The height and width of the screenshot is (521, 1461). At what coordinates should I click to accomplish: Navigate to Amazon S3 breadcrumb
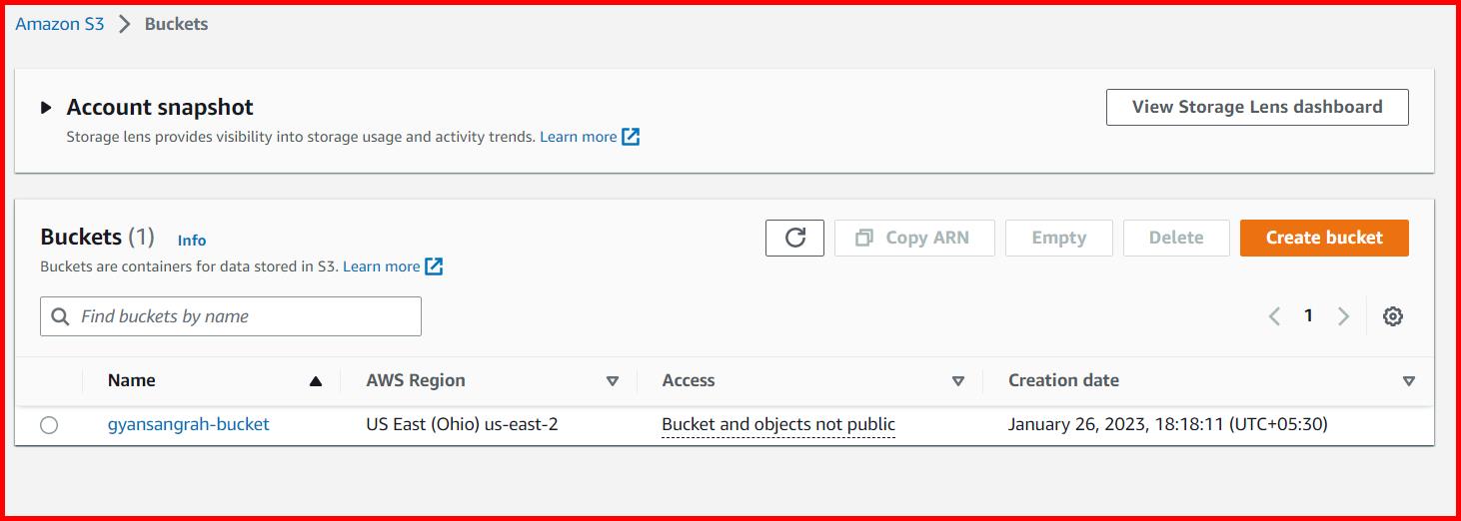(60, 24)
